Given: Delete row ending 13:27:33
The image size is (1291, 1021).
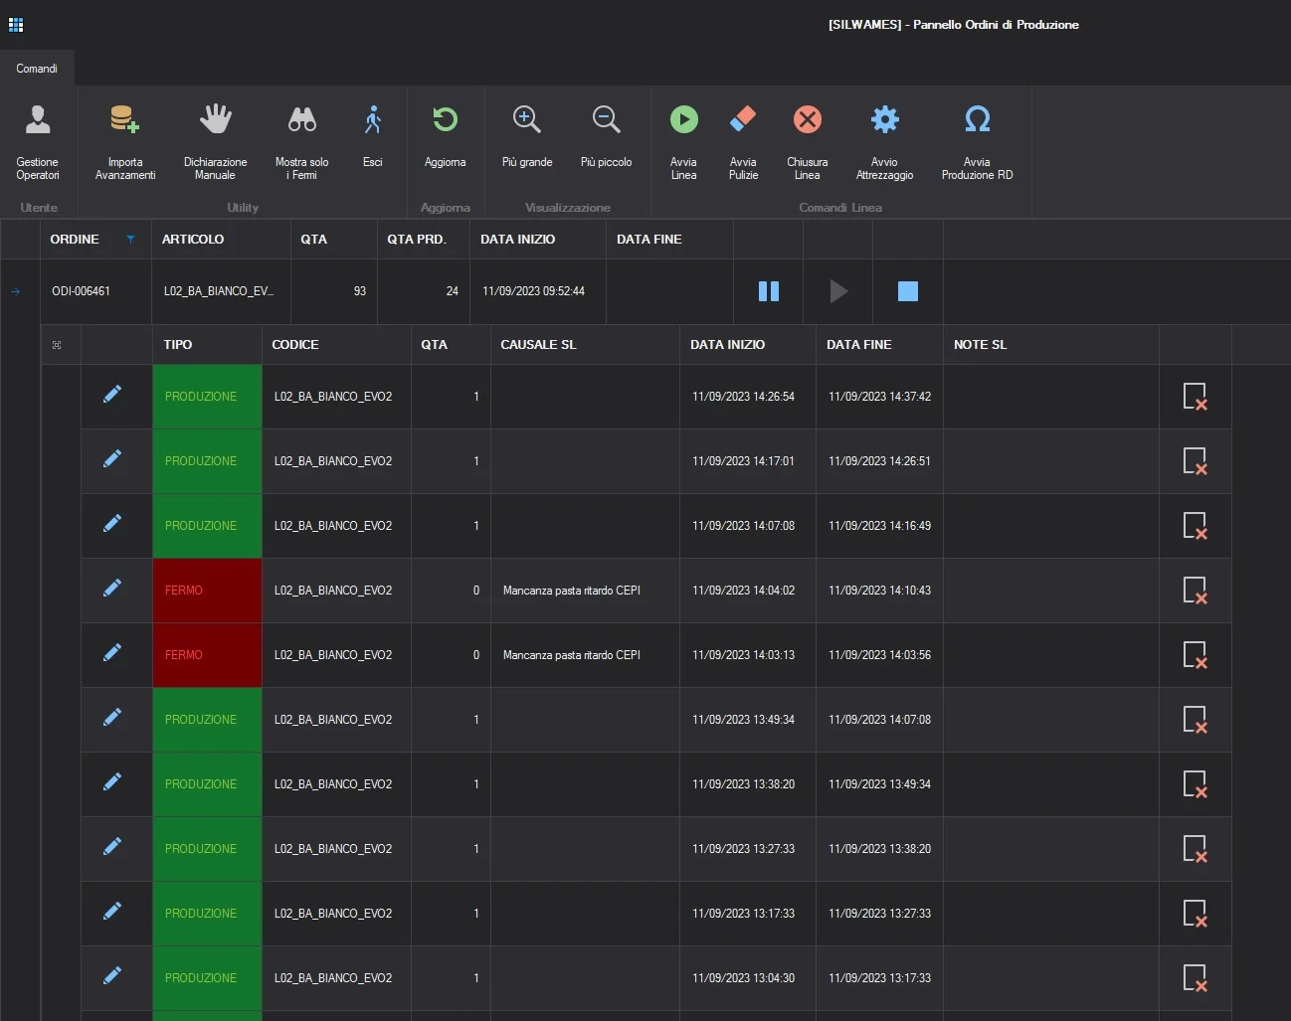Looking at the screenshot, I should tap(1195, 914).
